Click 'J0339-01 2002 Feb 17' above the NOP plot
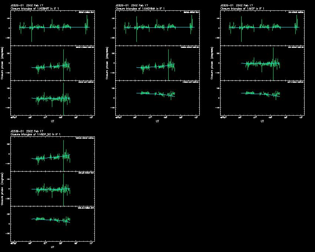The height and width of the screenshot is (252, 315). click(236, 6)
